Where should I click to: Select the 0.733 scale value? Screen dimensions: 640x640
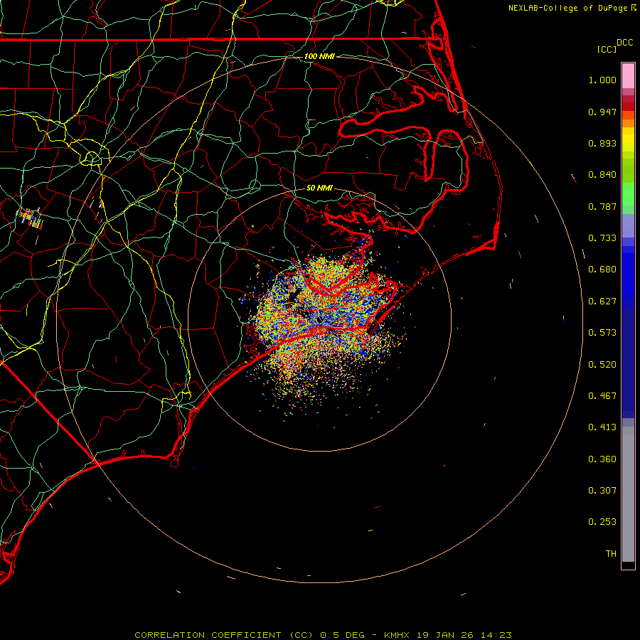tap(602, 238)
